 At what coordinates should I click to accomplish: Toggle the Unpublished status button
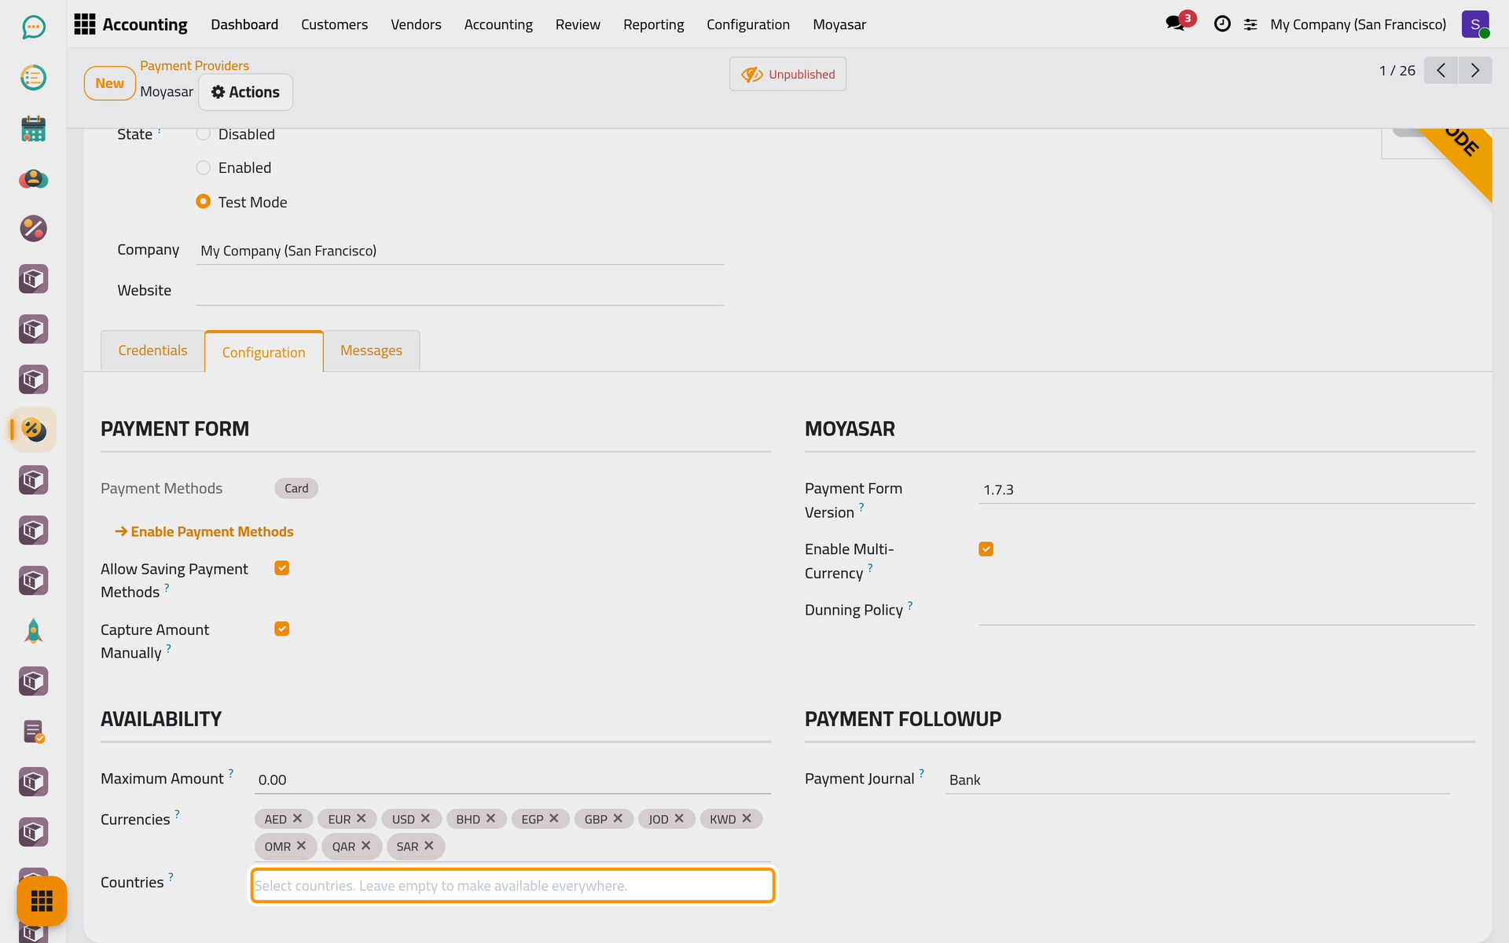click(x=788, y=74)
